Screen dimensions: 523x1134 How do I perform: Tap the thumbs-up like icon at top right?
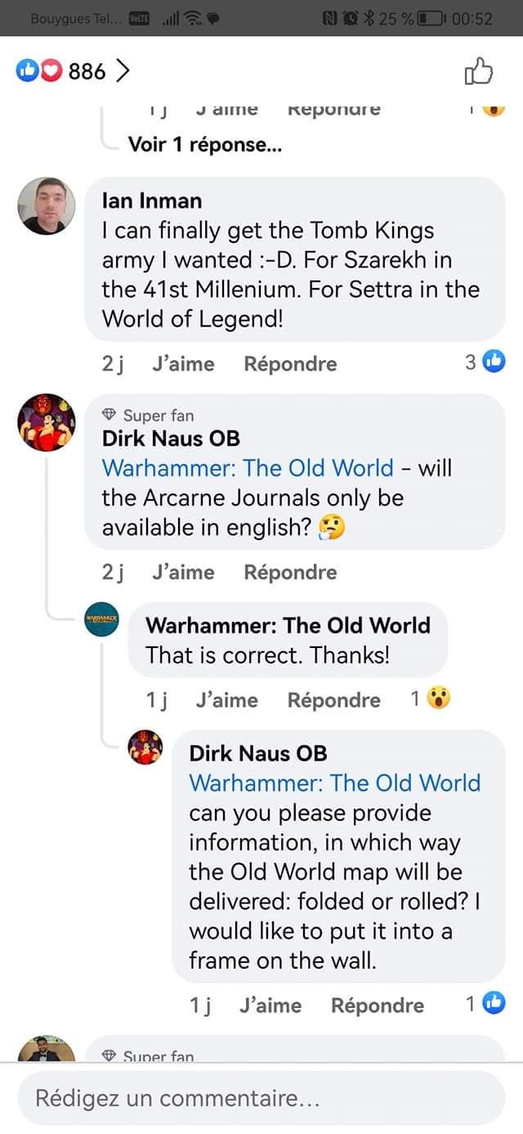point(479,71)
